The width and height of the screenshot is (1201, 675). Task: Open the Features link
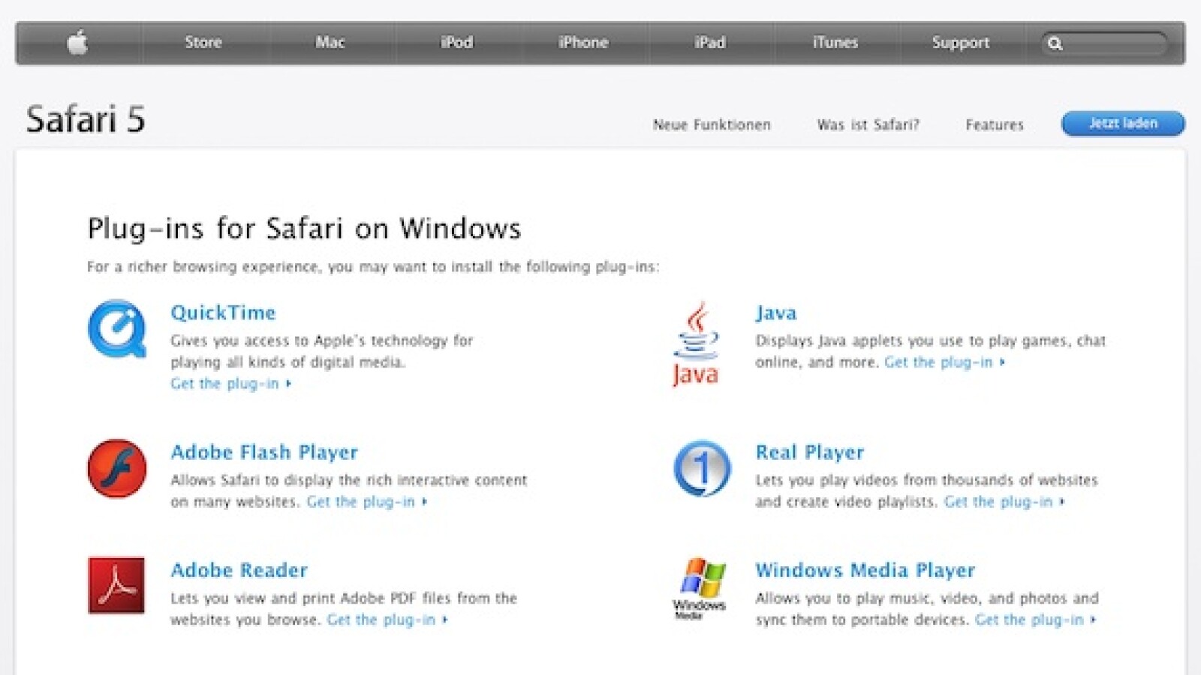[x=995, y=124]
